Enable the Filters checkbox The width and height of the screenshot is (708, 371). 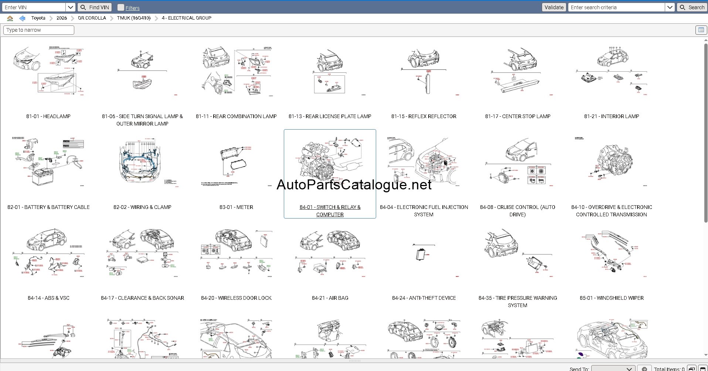click(x=120, y=7)
